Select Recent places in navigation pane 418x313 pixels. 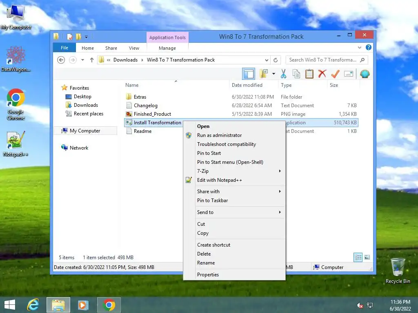[x=88, y=114]
